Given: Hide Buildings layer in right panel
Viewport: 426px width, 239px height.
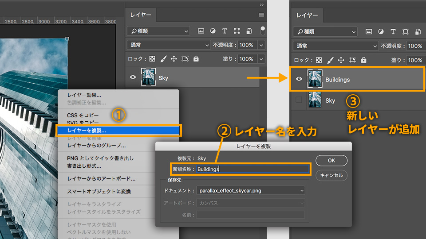Looking at the screenshot, I should point(299,79).
